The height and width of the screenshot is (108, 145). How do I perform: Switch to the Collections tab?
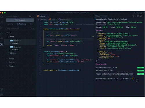pyautogui.click(x=21, y=24)
